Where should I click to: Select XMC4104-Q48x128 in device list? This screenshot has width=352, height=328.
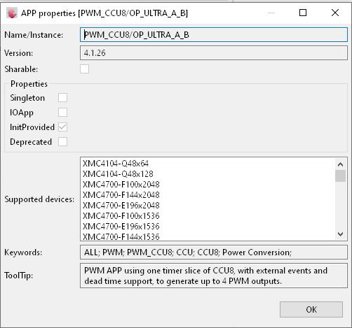118,174
